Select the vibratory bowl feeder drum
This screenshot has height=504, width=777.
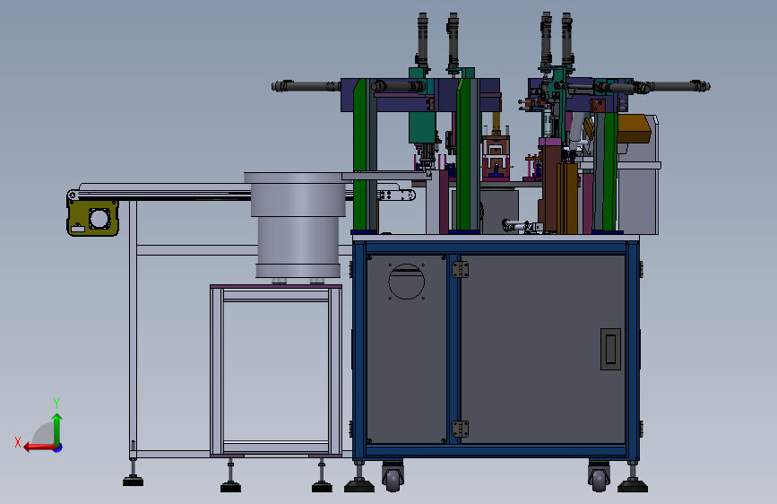click(x=298, y=225)
